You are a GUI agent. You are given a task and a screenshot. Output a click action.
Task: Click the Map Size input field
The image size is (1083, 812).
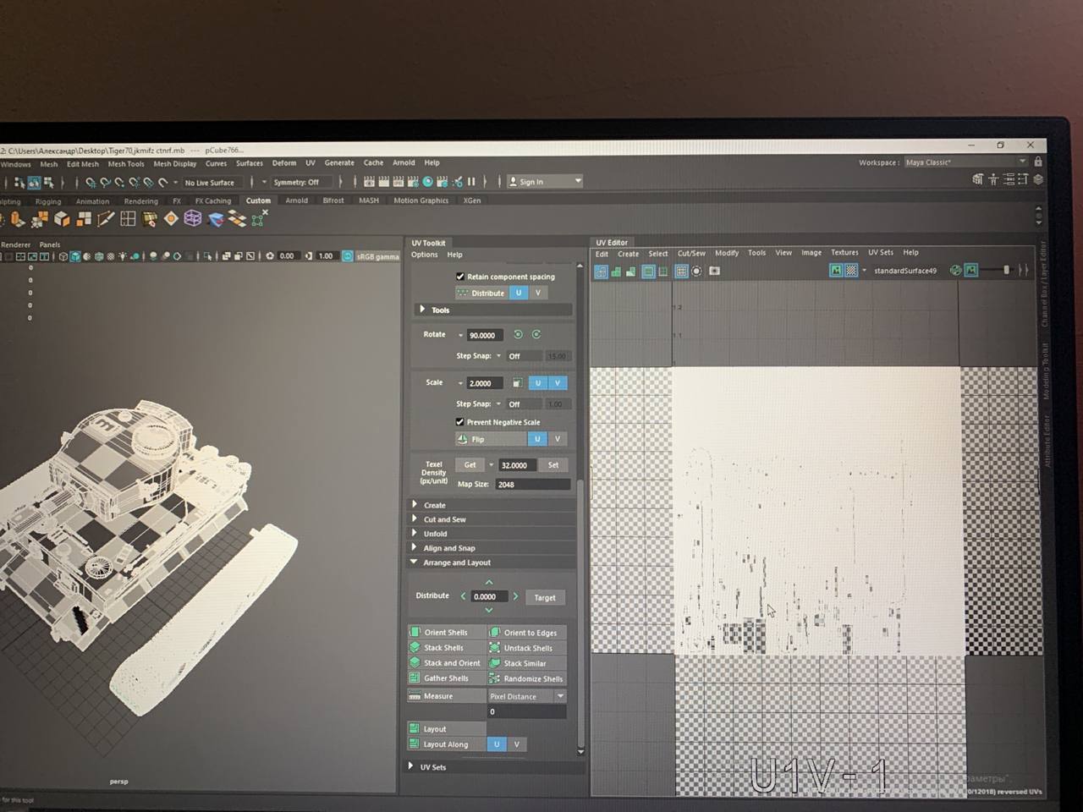[x=532, y=485]
